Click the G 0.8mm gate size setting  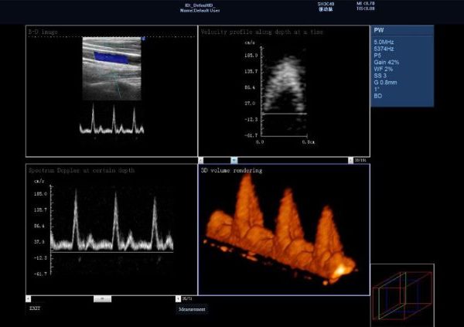(x=386, y=82)
